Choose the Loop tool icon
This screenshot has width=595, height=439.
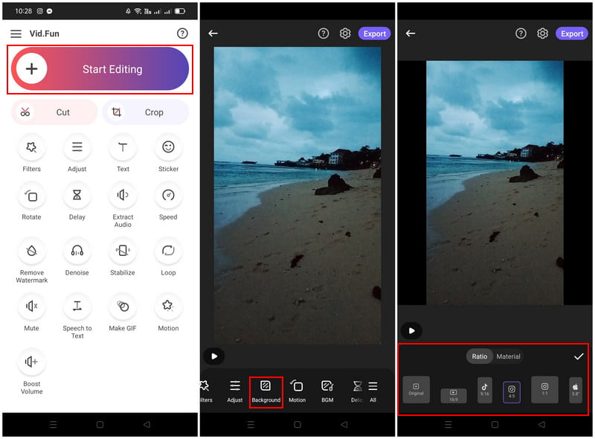click(x=168, y=251)
